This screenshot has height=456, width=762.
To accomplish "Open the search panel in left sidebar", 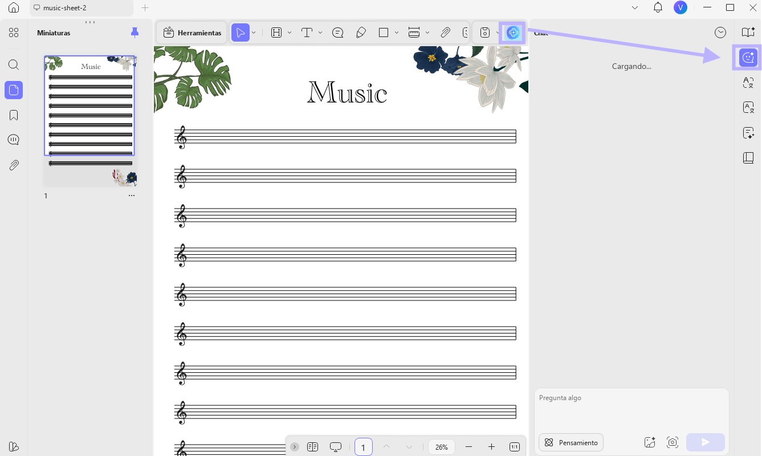I will coord(14,64).
